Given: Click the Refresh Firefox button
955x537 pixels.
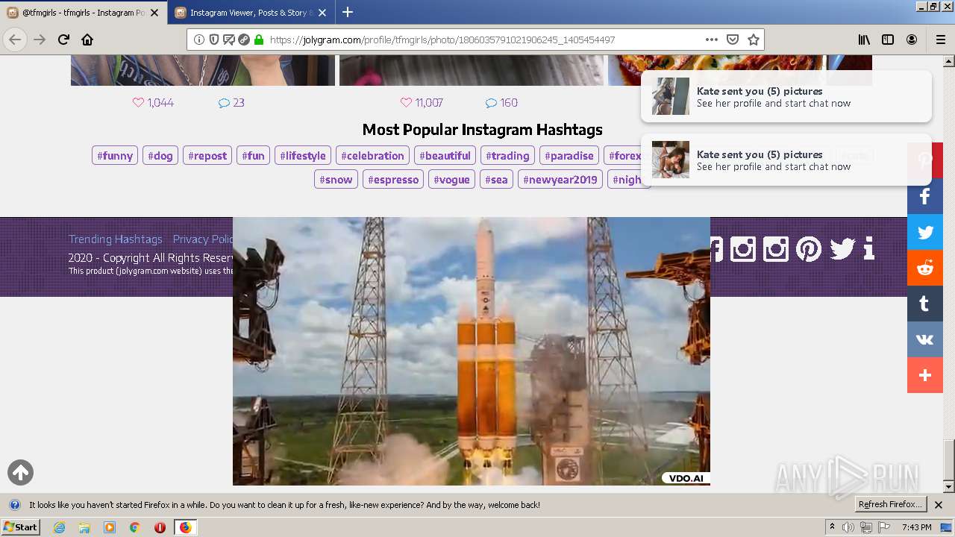Looking at the screenshot, I should [890, 504].
